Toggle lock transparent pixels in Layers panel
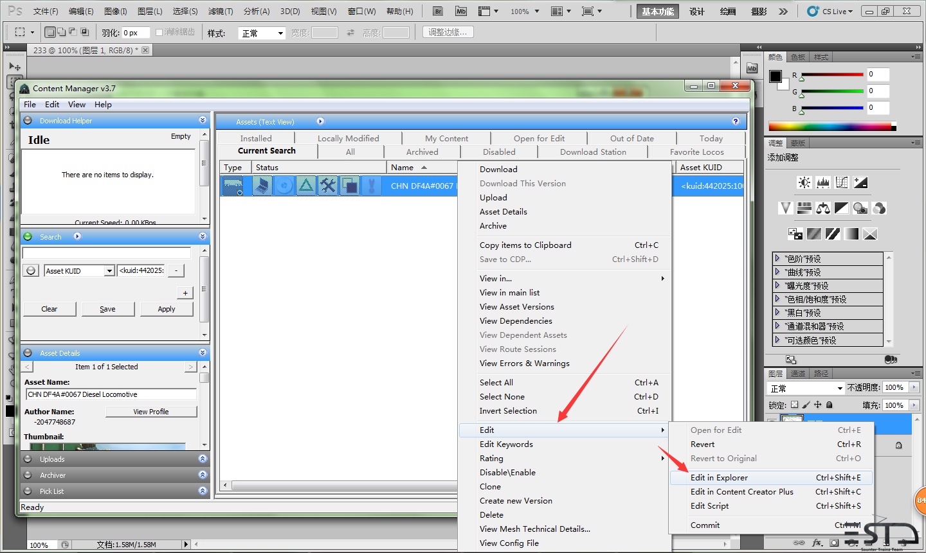 click(x=794, y=405)
